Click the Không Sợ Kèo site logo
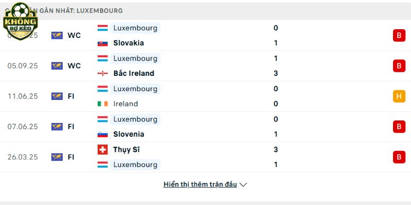Screen dimensions: 411x205 point(20,20)
